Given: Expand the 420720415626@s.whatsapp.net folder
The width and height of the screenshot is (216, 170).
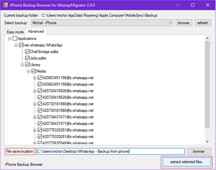Looking at the screenshot, I should (x=35, y=91).
